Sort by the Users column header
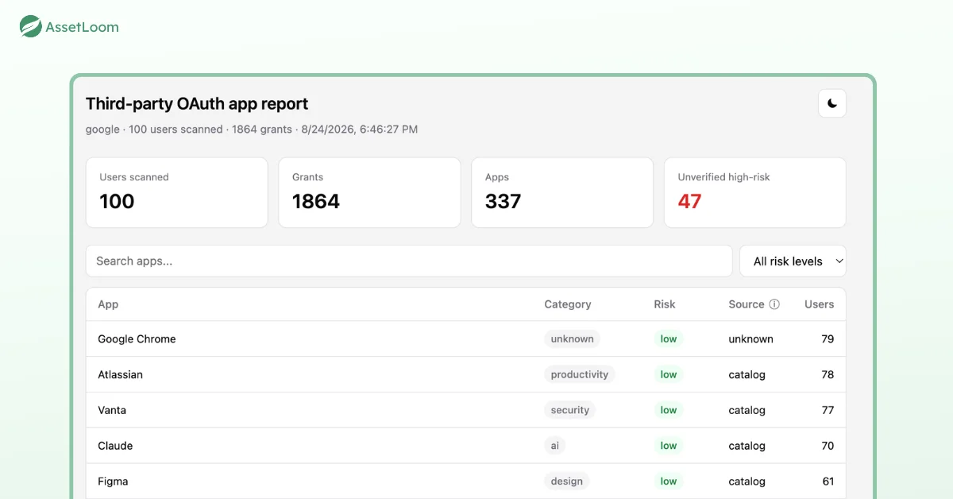The height and width of the screenshot is (499, 953). point(820,304)
